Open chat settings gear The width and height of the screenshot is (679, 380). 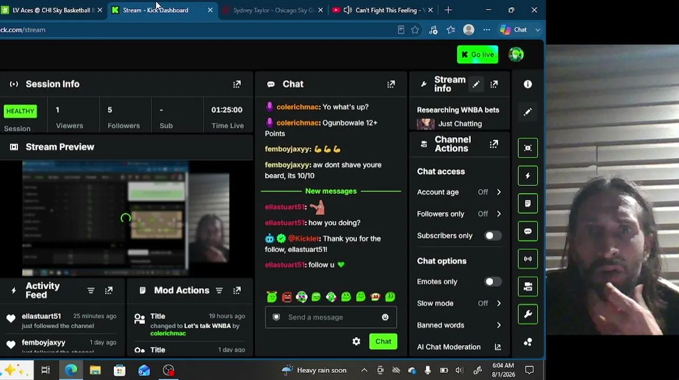coord(356,341)
